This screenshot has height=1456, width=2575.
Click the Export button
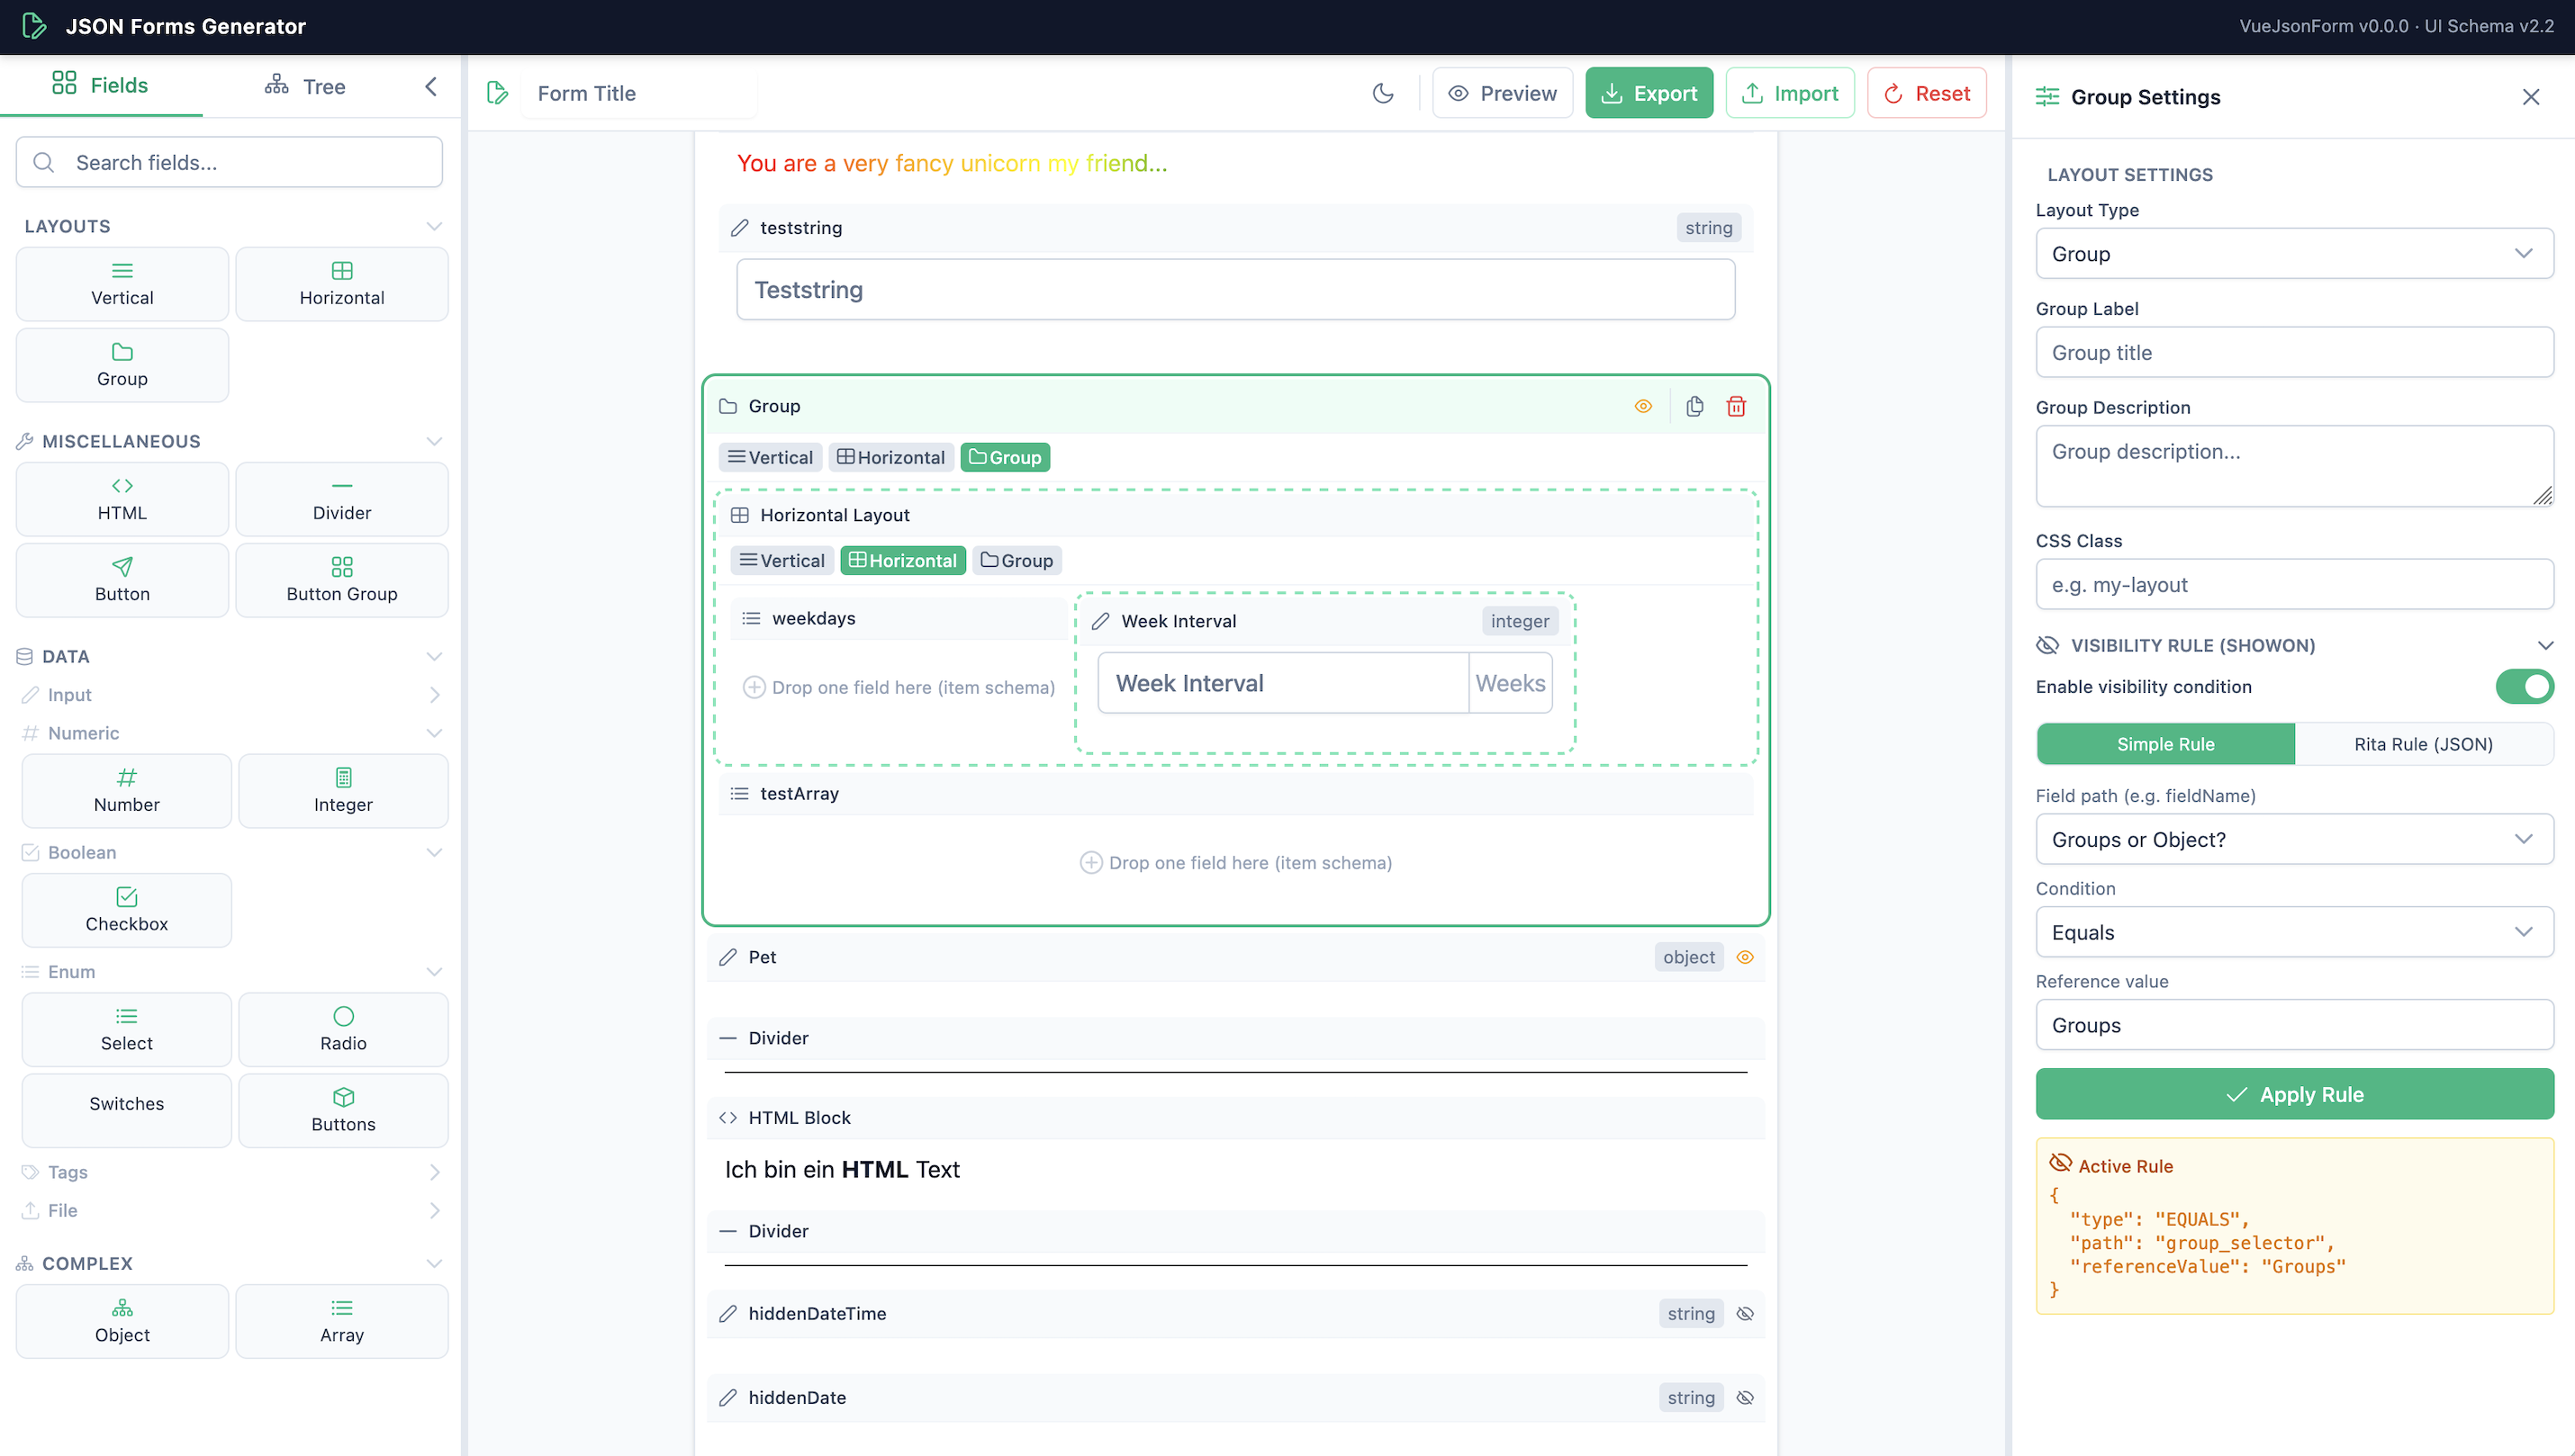click(x=1649, y=93)
